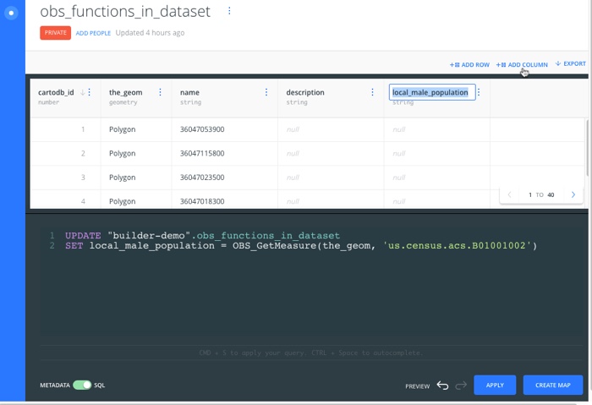Screen dimensions: 592x405
Task: Click ADD COLUMN
Action: 522,65
